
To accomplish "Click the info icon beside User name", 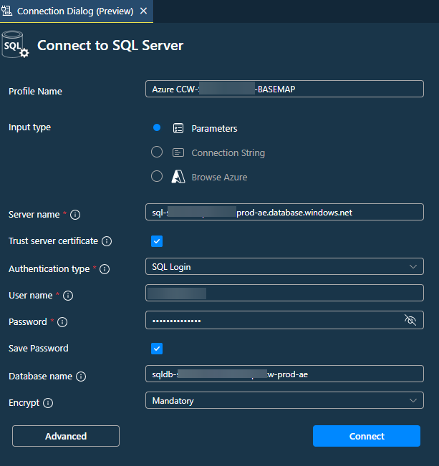I will point(68,296).
